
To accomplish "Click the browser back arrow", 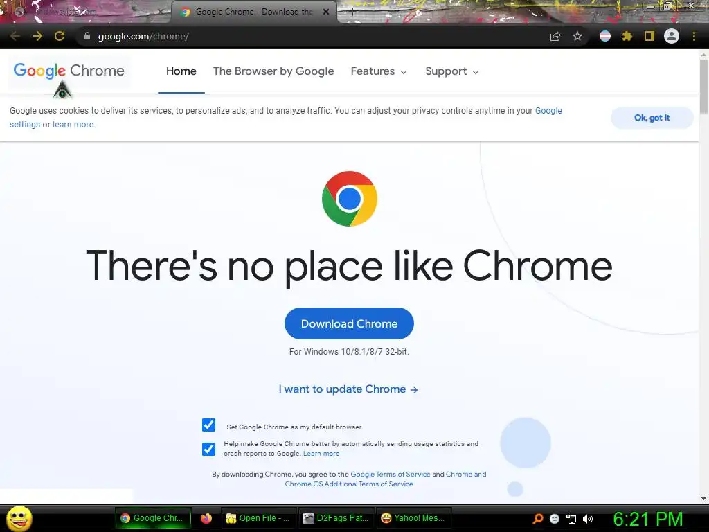I will coord(15,36).
